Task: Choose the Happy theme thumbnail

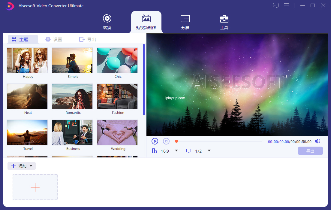Action: pos(27,60)
